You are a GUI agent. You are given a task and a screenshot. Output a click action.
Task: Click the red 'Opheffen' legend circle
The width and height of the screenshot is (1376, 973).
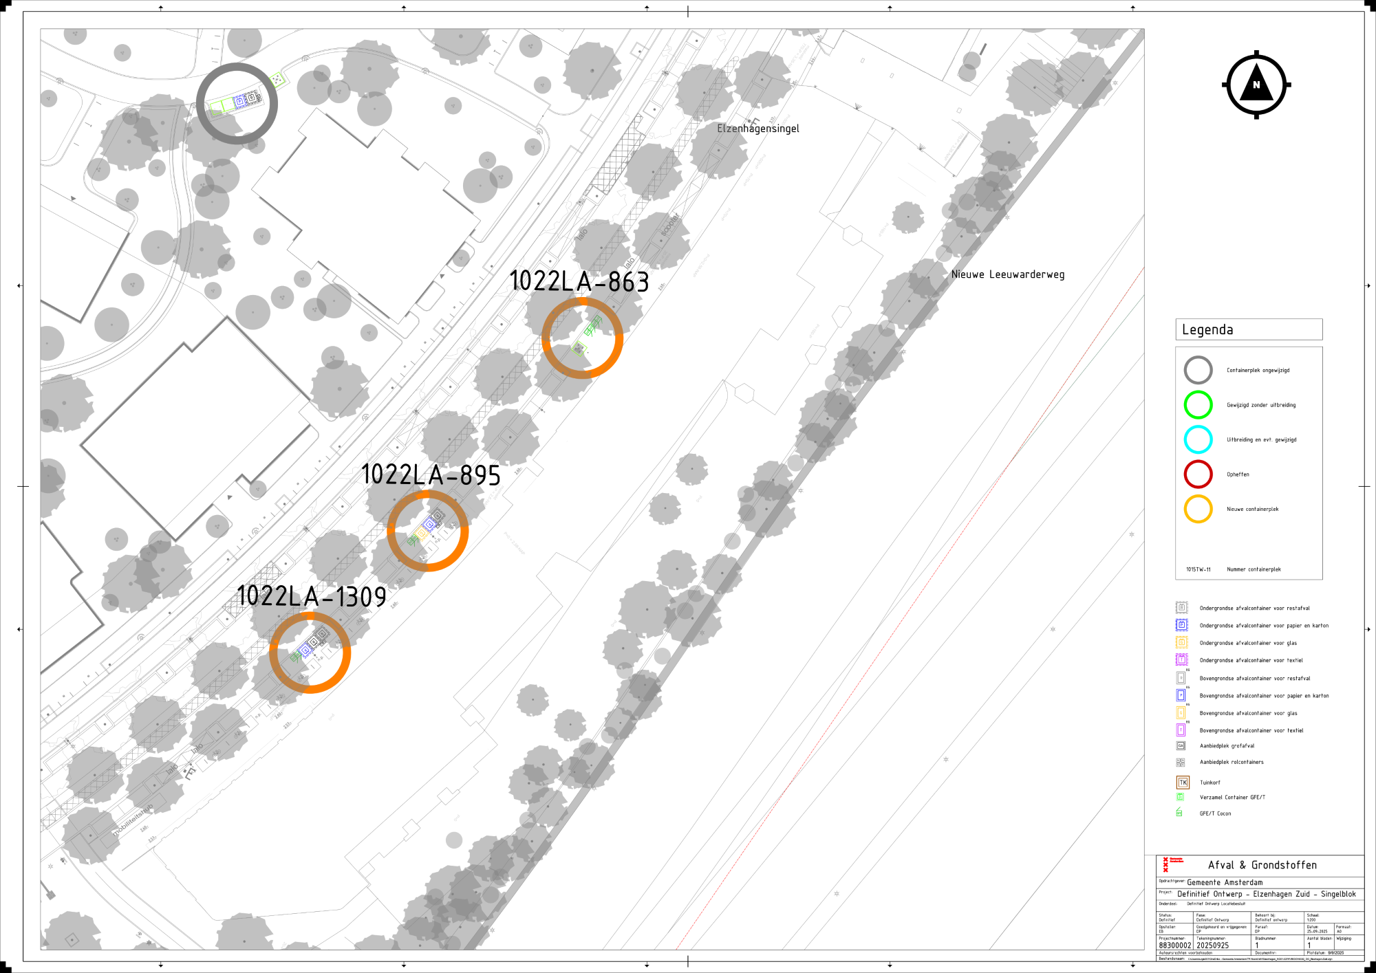(x=1198, y=474)
